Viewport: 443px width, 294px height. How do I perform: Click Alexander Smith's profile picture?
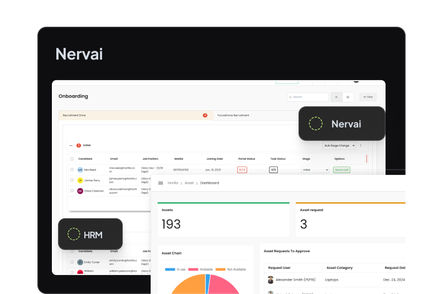click(271, 280)
